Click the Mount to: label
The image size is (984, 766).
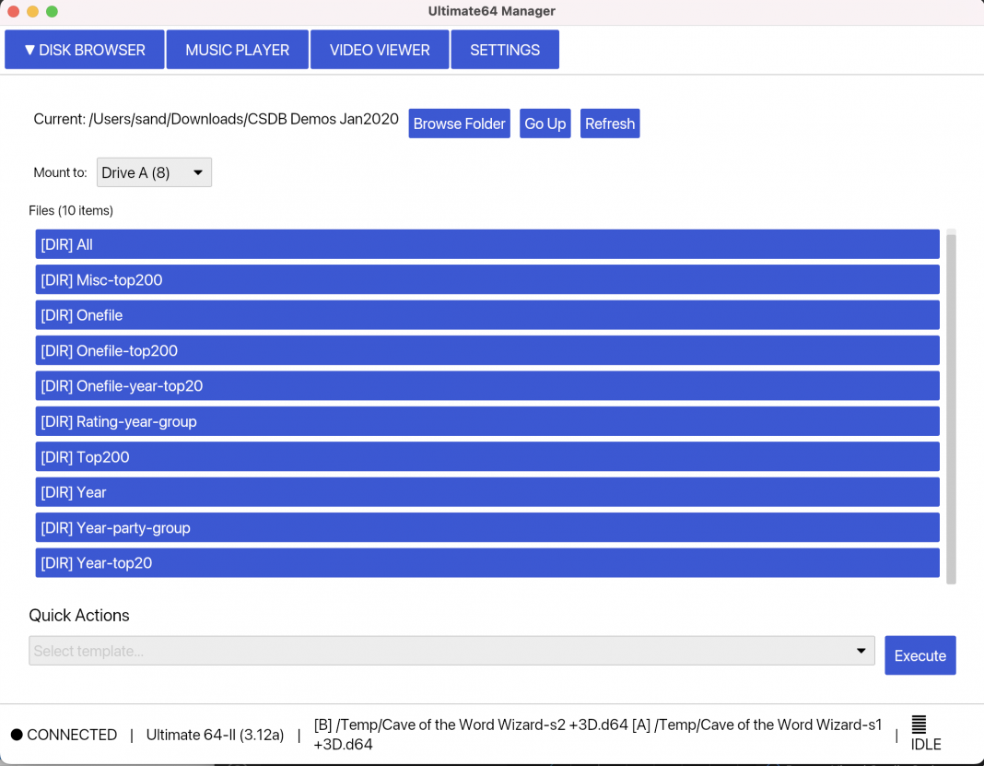pos(60,172)
